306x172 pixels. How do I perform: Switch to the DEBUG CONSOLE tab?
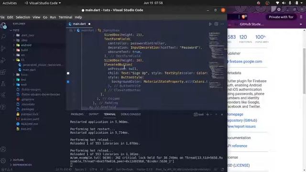(x=131, y=114)
